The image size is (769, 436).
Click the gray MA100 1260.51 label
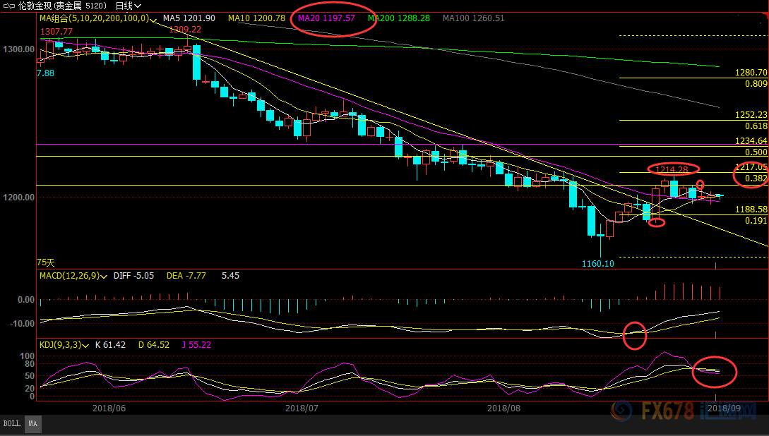point(473,18)
